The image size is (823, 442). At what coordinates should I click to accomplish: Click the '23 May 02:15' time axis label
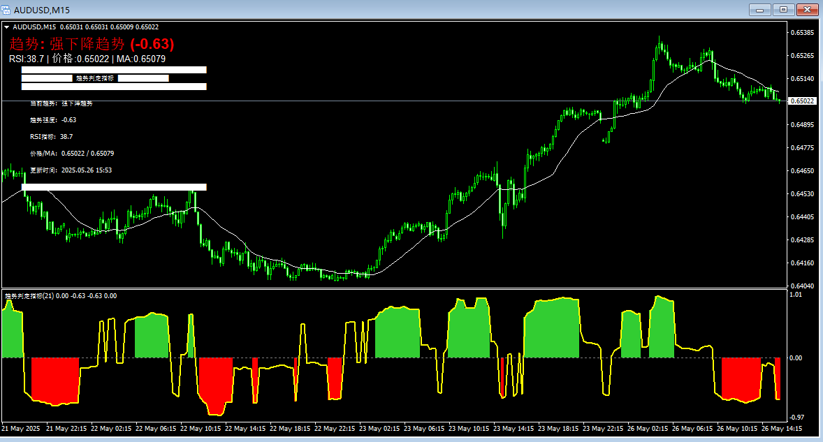pos(379,428)
